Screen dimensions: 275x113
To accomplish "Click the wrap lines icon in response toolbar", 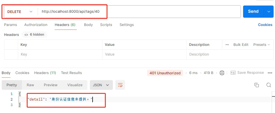I will click(120, 85).
